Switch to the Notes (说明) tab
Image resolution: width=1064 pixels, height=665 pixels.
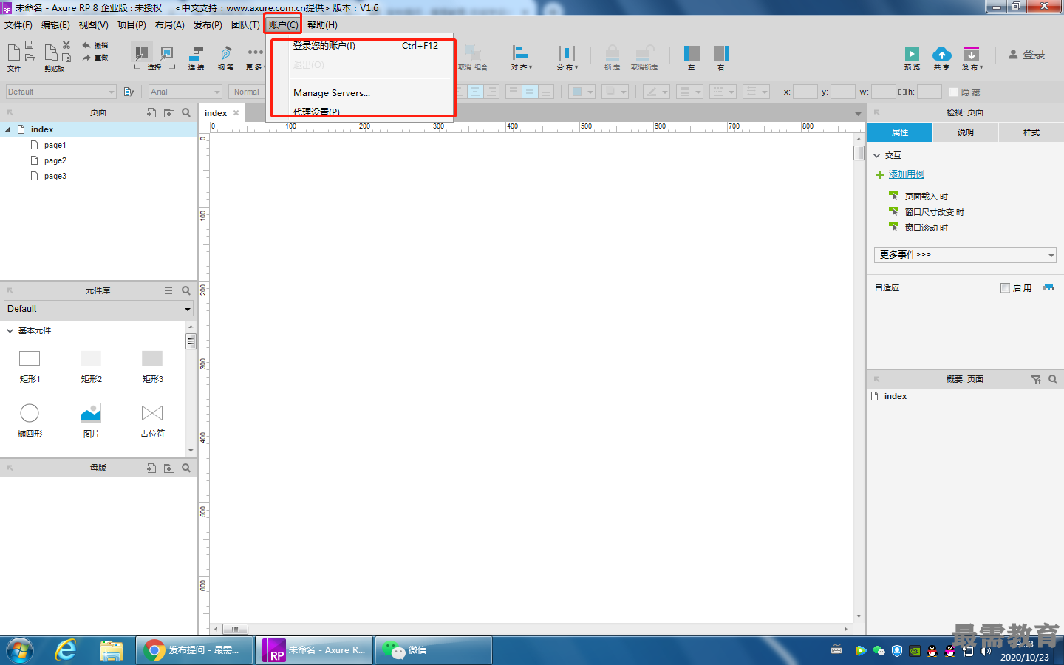965,132
